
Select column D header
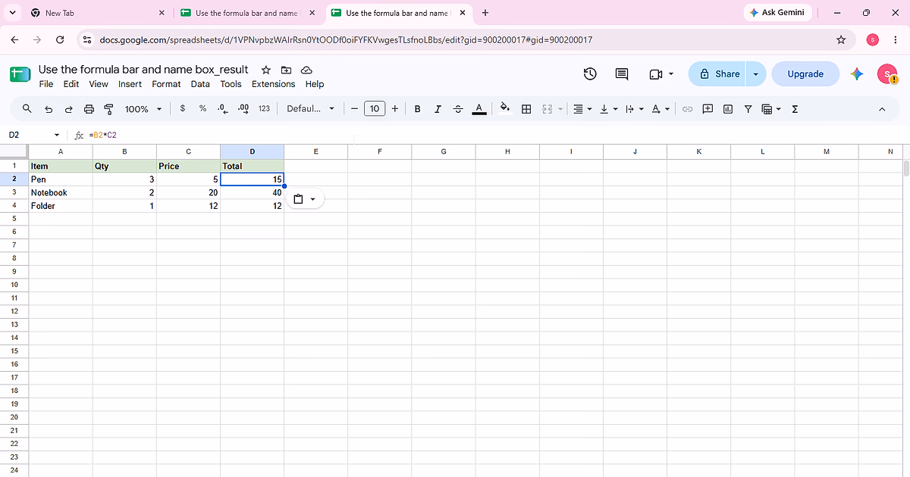tap(253, 151)
